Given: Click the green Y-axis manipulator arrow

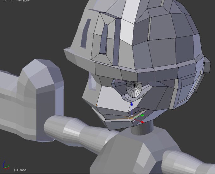Looking at the screenshot, I should 143,115.
